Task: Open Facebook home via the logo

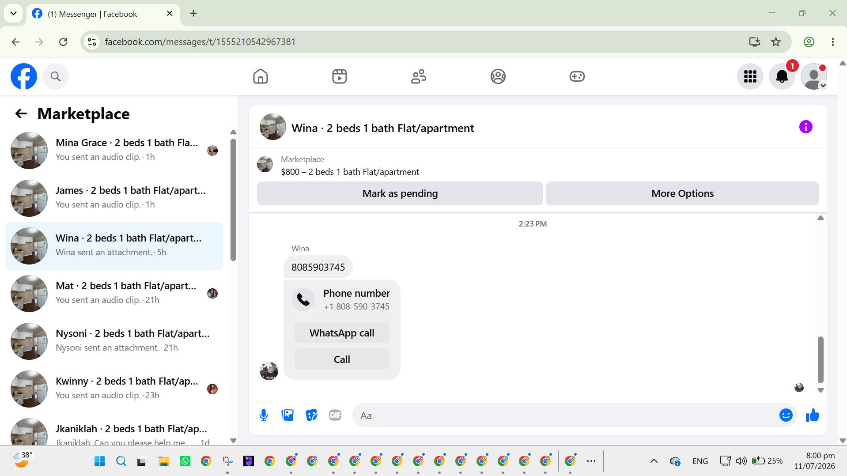Action: (x=24, y=76)
